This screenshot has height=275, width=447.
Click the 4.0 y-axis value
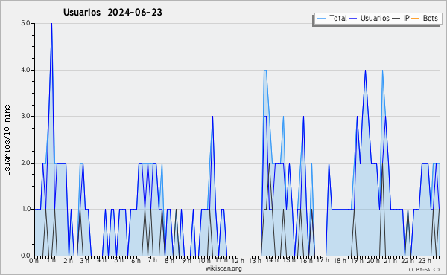coord(25,70)
